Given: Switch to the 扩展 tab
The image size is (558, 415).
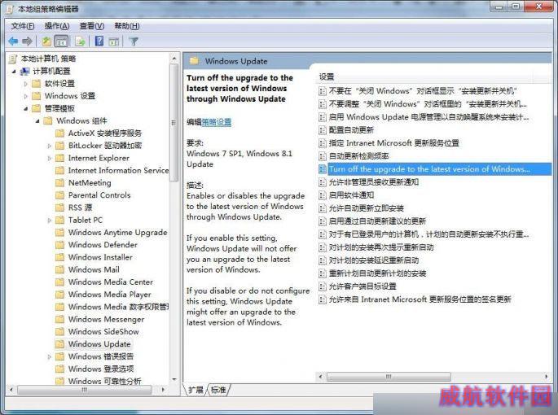Looking at the screenshot, I should pyautogui.click(x=196, y=390).
